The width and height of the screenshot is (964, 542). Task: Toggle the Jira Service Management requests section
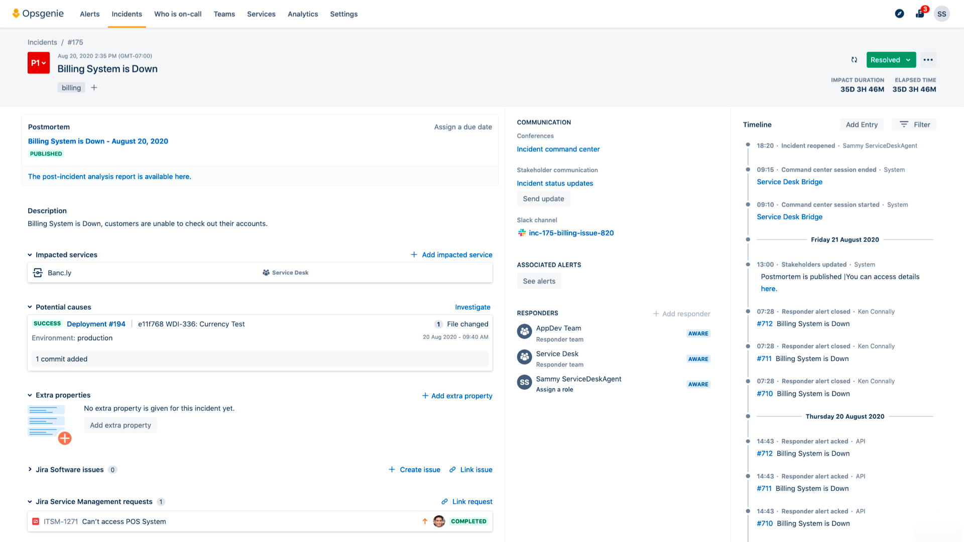tap(31, 502)
